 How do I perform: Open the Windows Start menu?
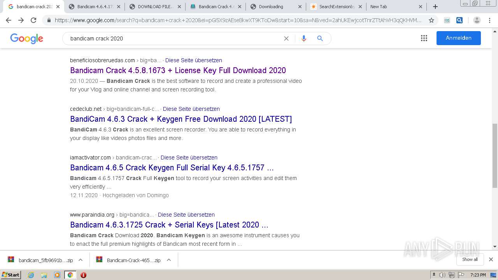point(11,275)
